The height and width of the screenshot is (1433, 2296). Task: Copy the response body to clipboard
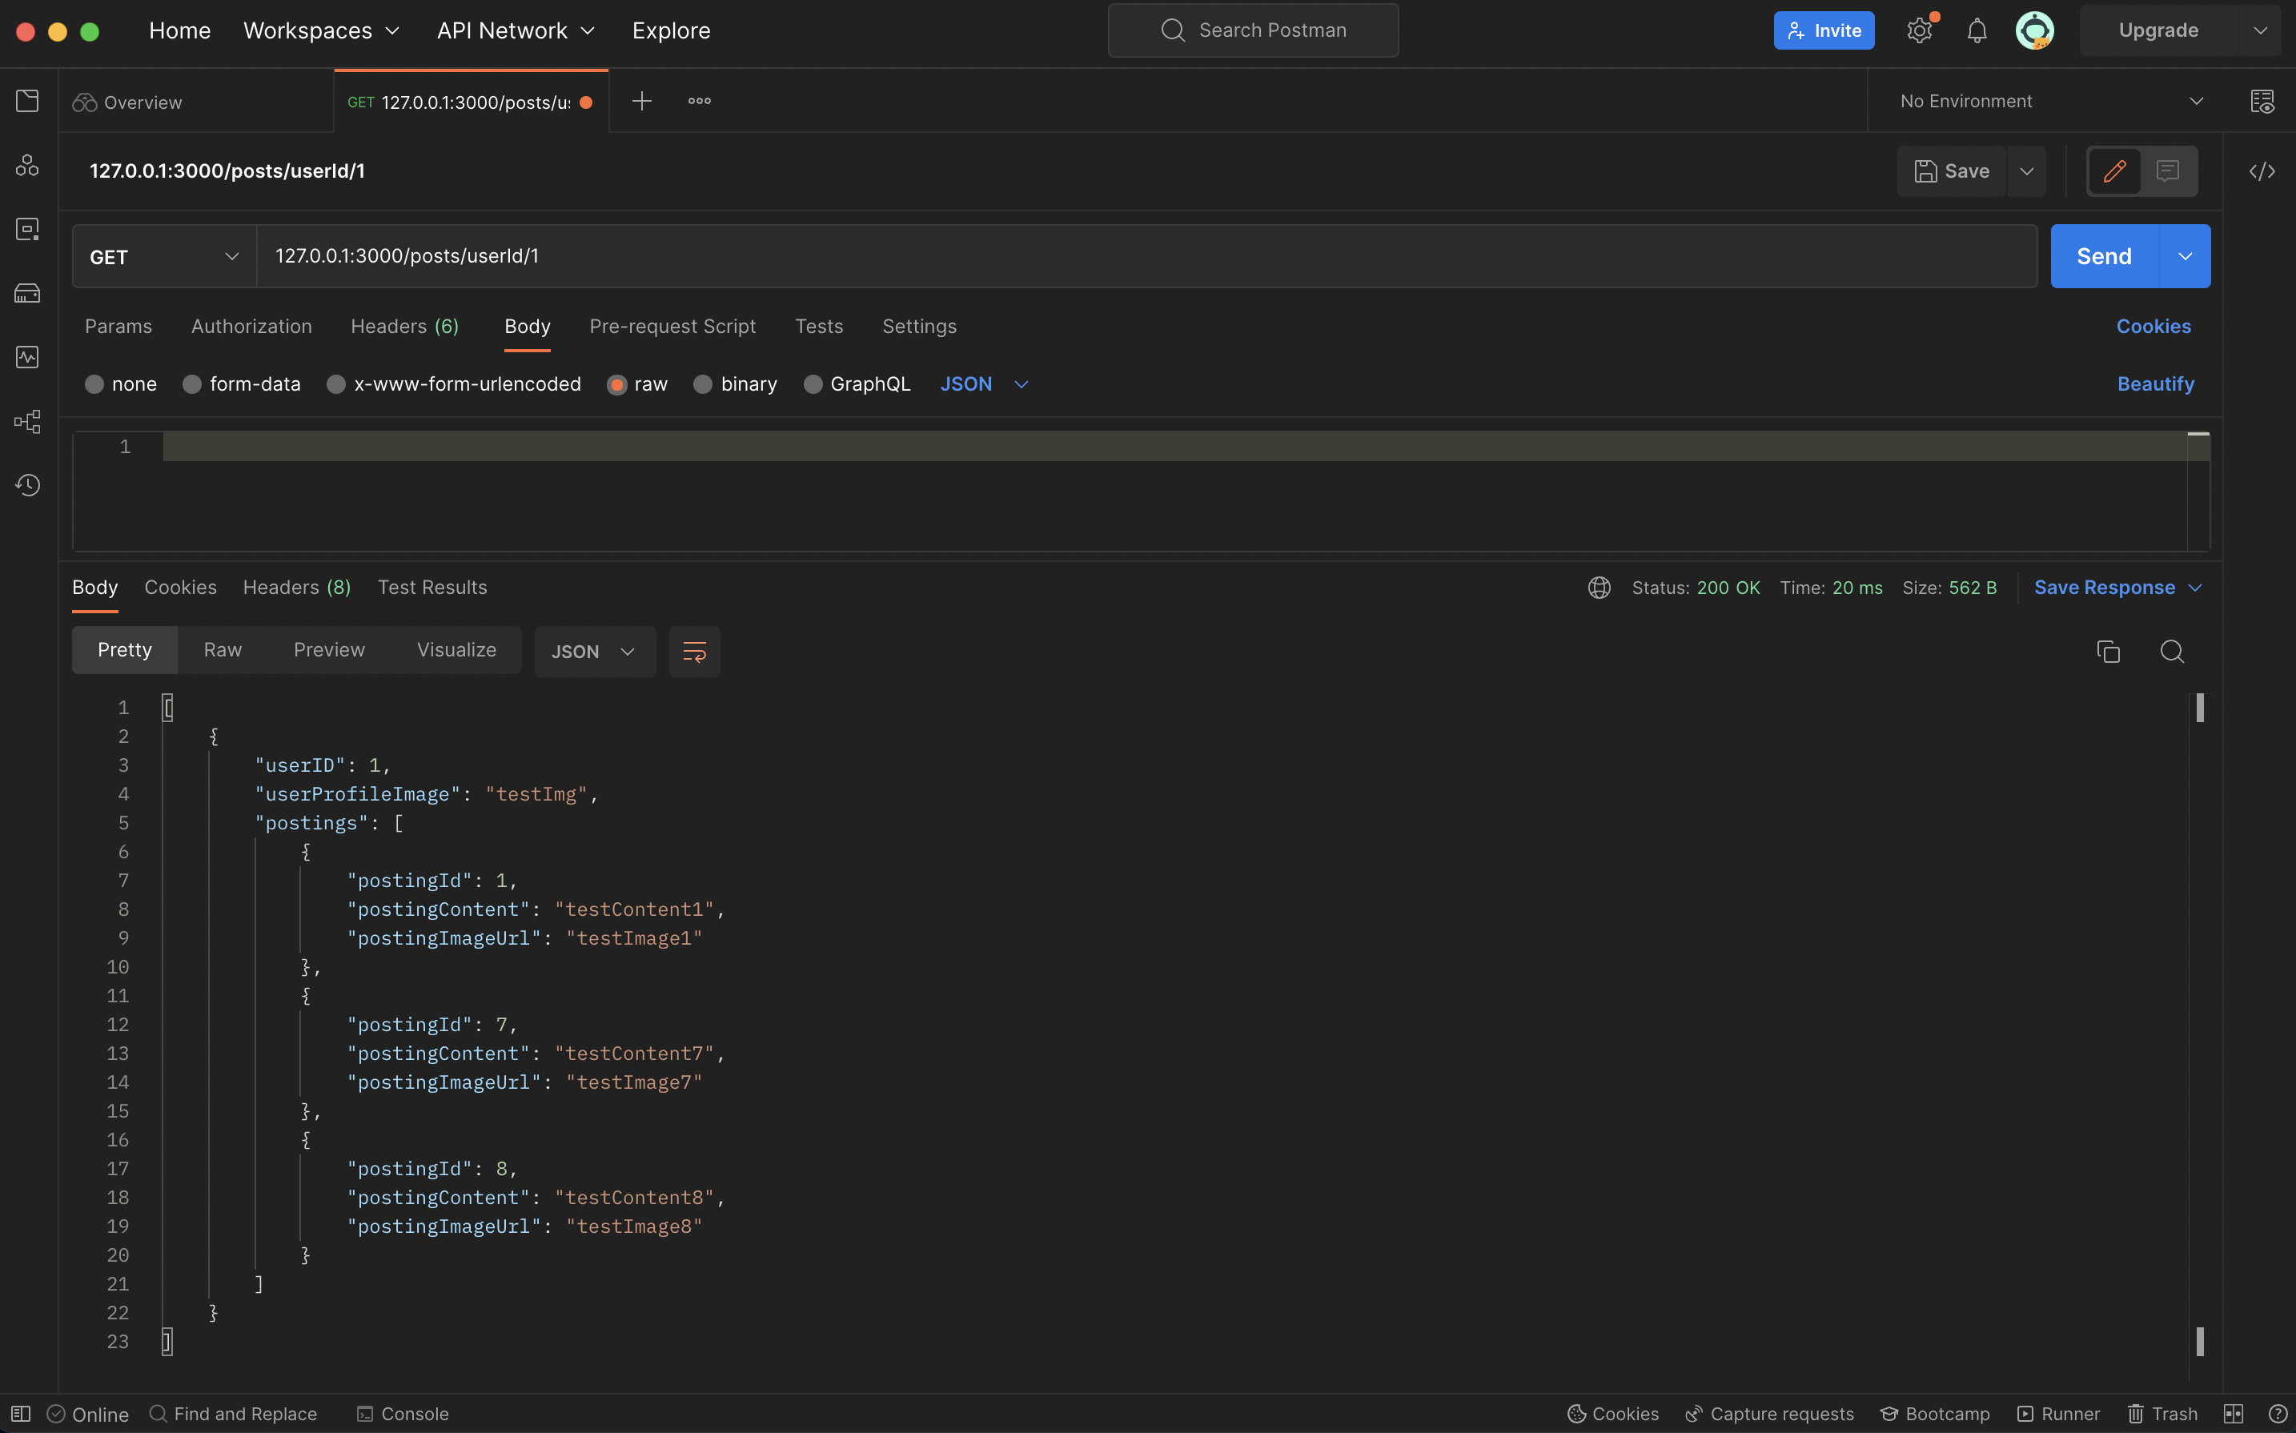click(2107, 652)
